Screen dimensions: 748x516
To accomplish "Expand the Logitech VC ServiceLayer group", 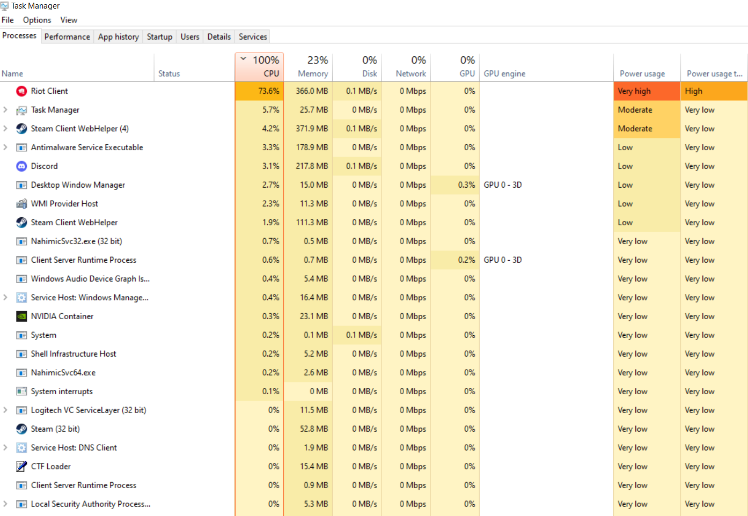I will click(x=5, y=410).
